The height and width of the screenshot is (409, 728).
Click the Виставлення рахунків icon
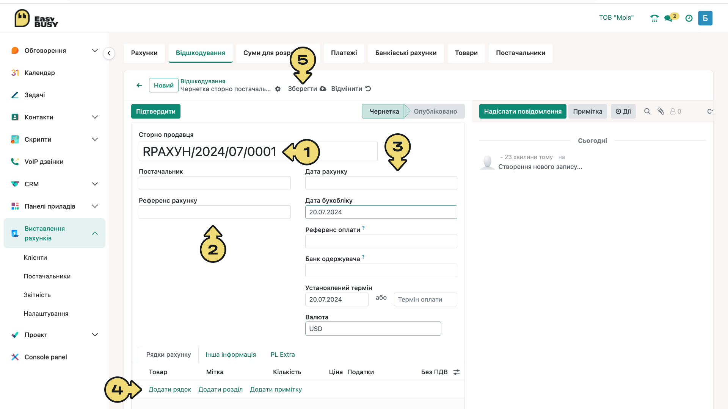[x=15, y=233]
